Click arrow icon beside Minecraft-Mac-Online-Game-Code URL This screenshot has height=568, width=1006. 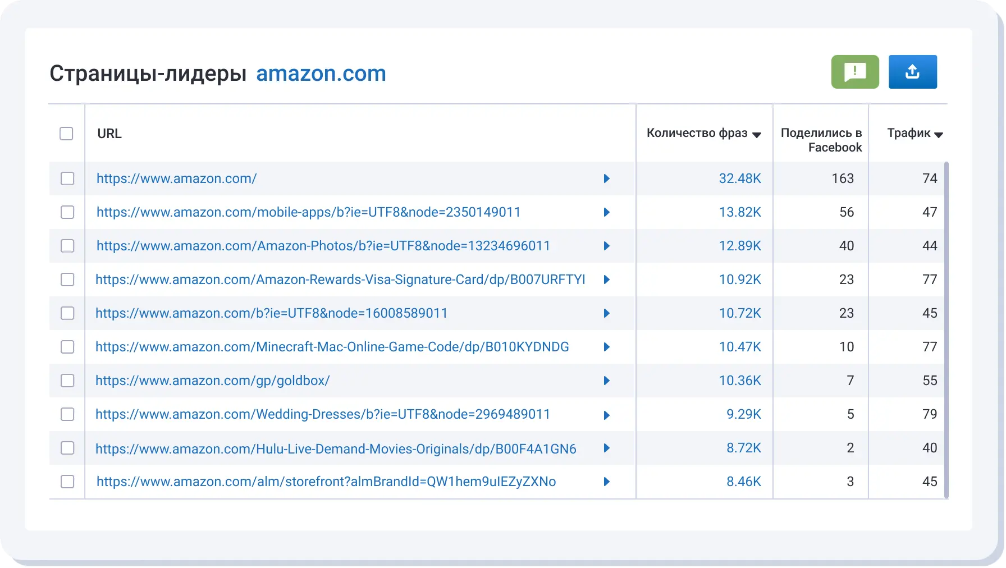click(606, 347)
